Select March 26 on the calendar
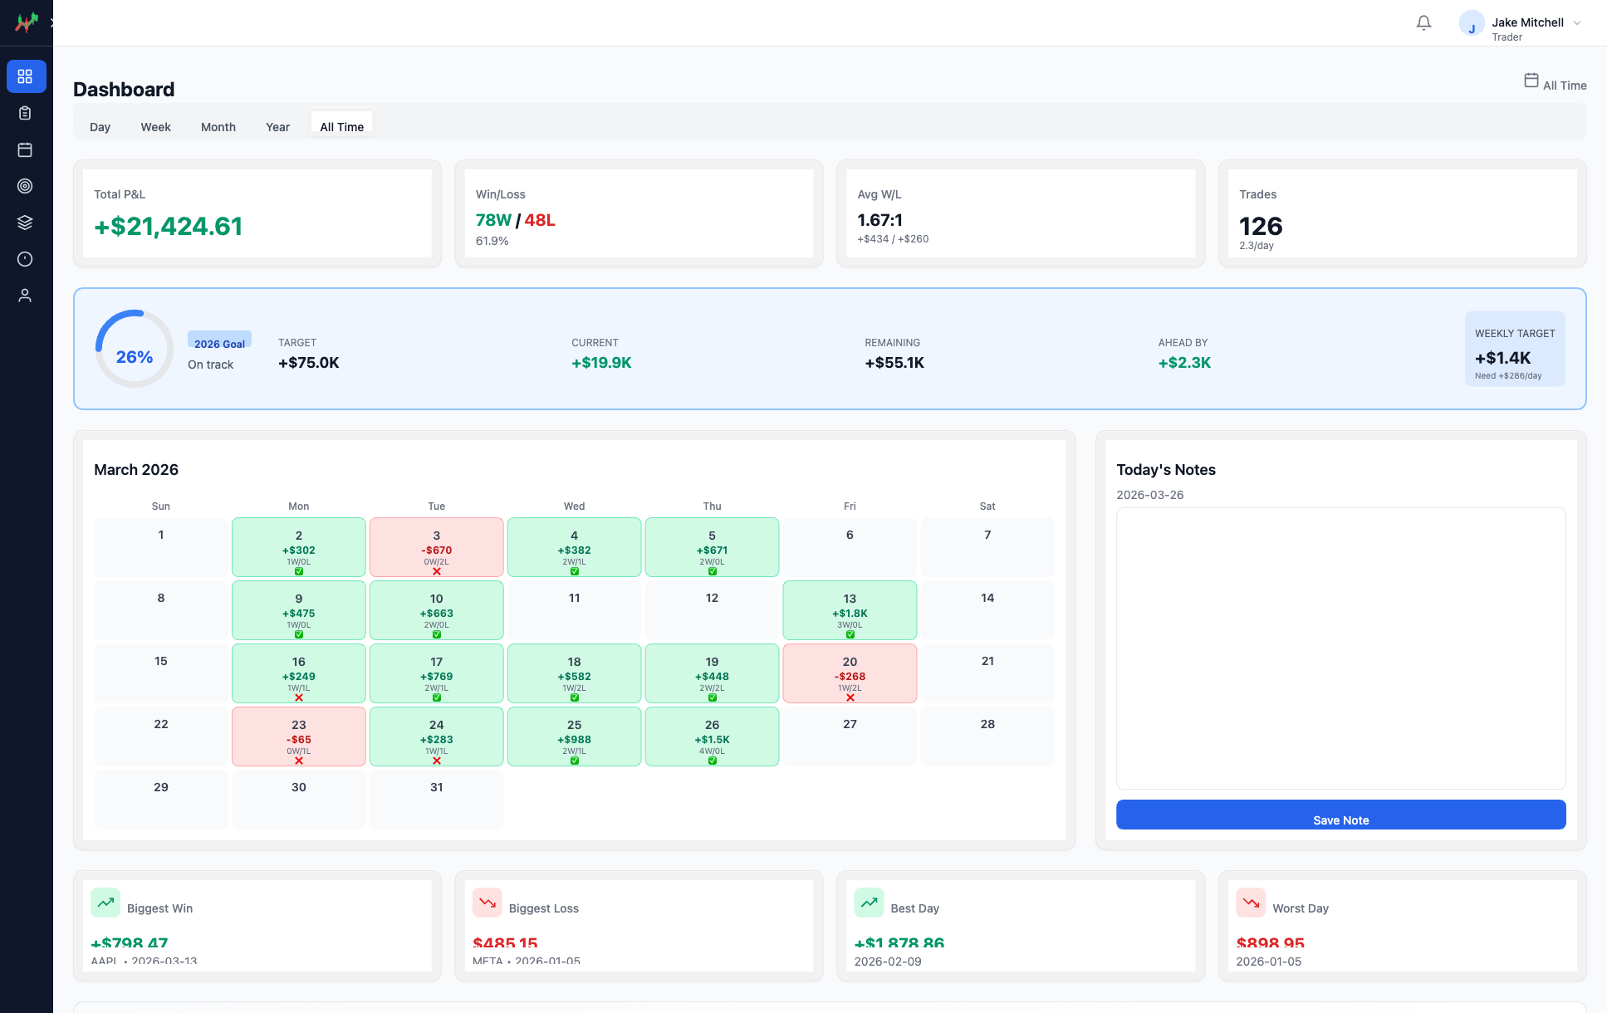 click(x=711, y=737)
